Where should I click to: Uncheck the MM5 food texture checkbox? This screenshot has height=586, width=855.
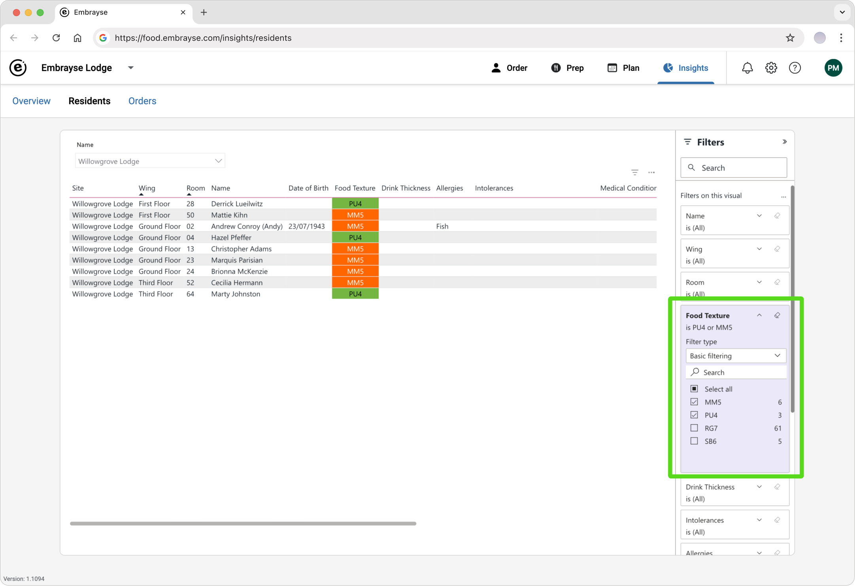[694, 402]
